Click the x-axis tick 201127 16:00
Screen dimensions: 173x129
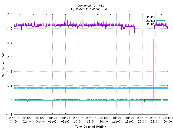pos(117,120)
